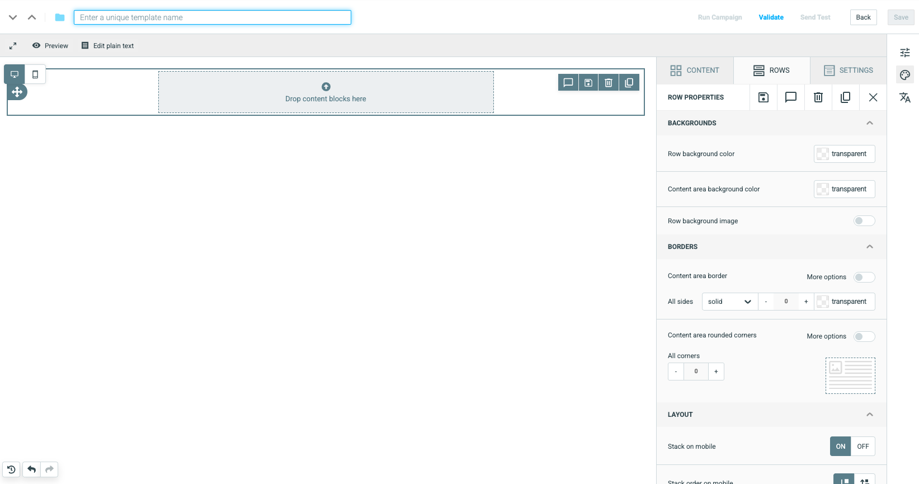Click the All sides border width value field
This screenshot has height=484, width=919.
786,302
